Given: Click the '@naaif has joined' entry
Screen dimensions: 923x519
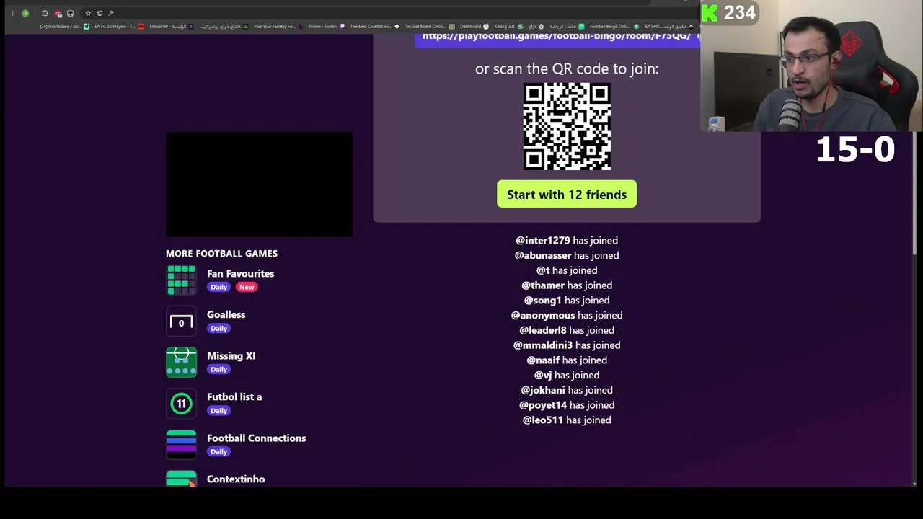Looking at the screenshot, I should pos(567,360).
